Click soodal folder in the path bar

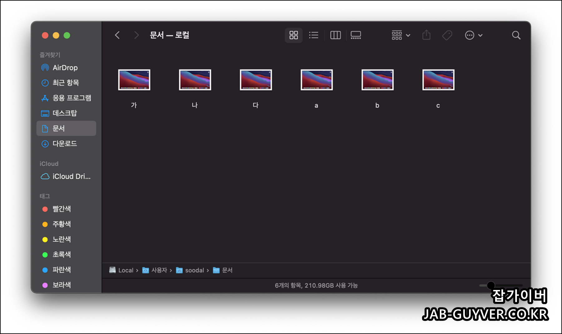click(x=190, y=270)
